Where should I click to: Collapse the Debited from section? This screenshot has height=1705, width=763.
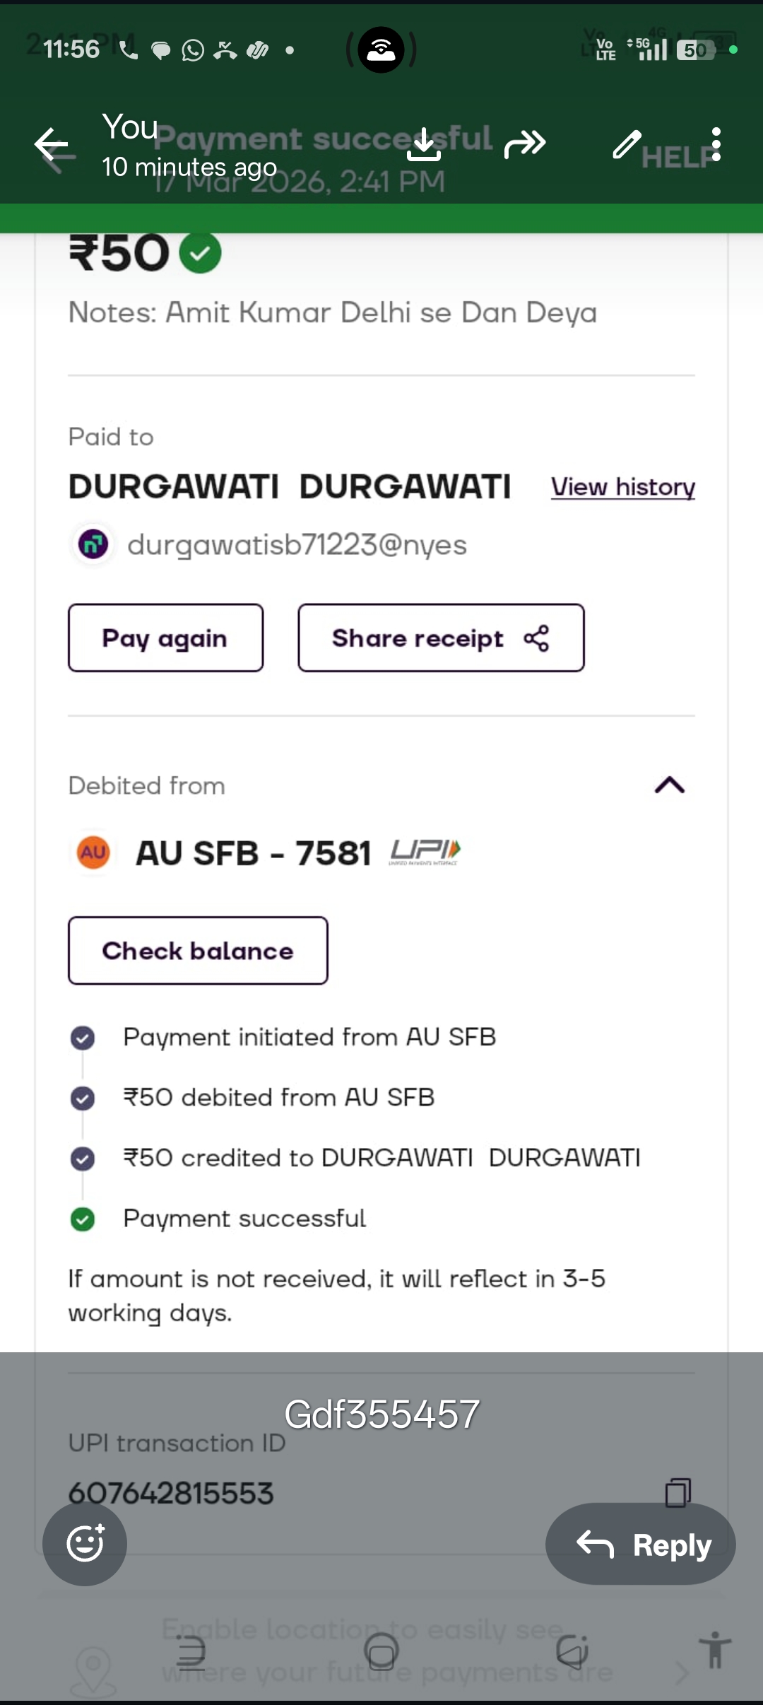tap(670, 785)
